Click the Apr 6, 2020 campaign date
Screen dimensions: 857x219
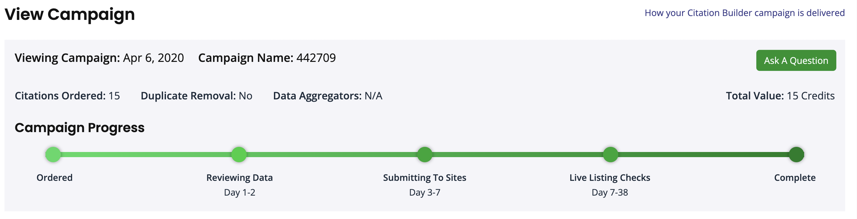tap(153, 58)
